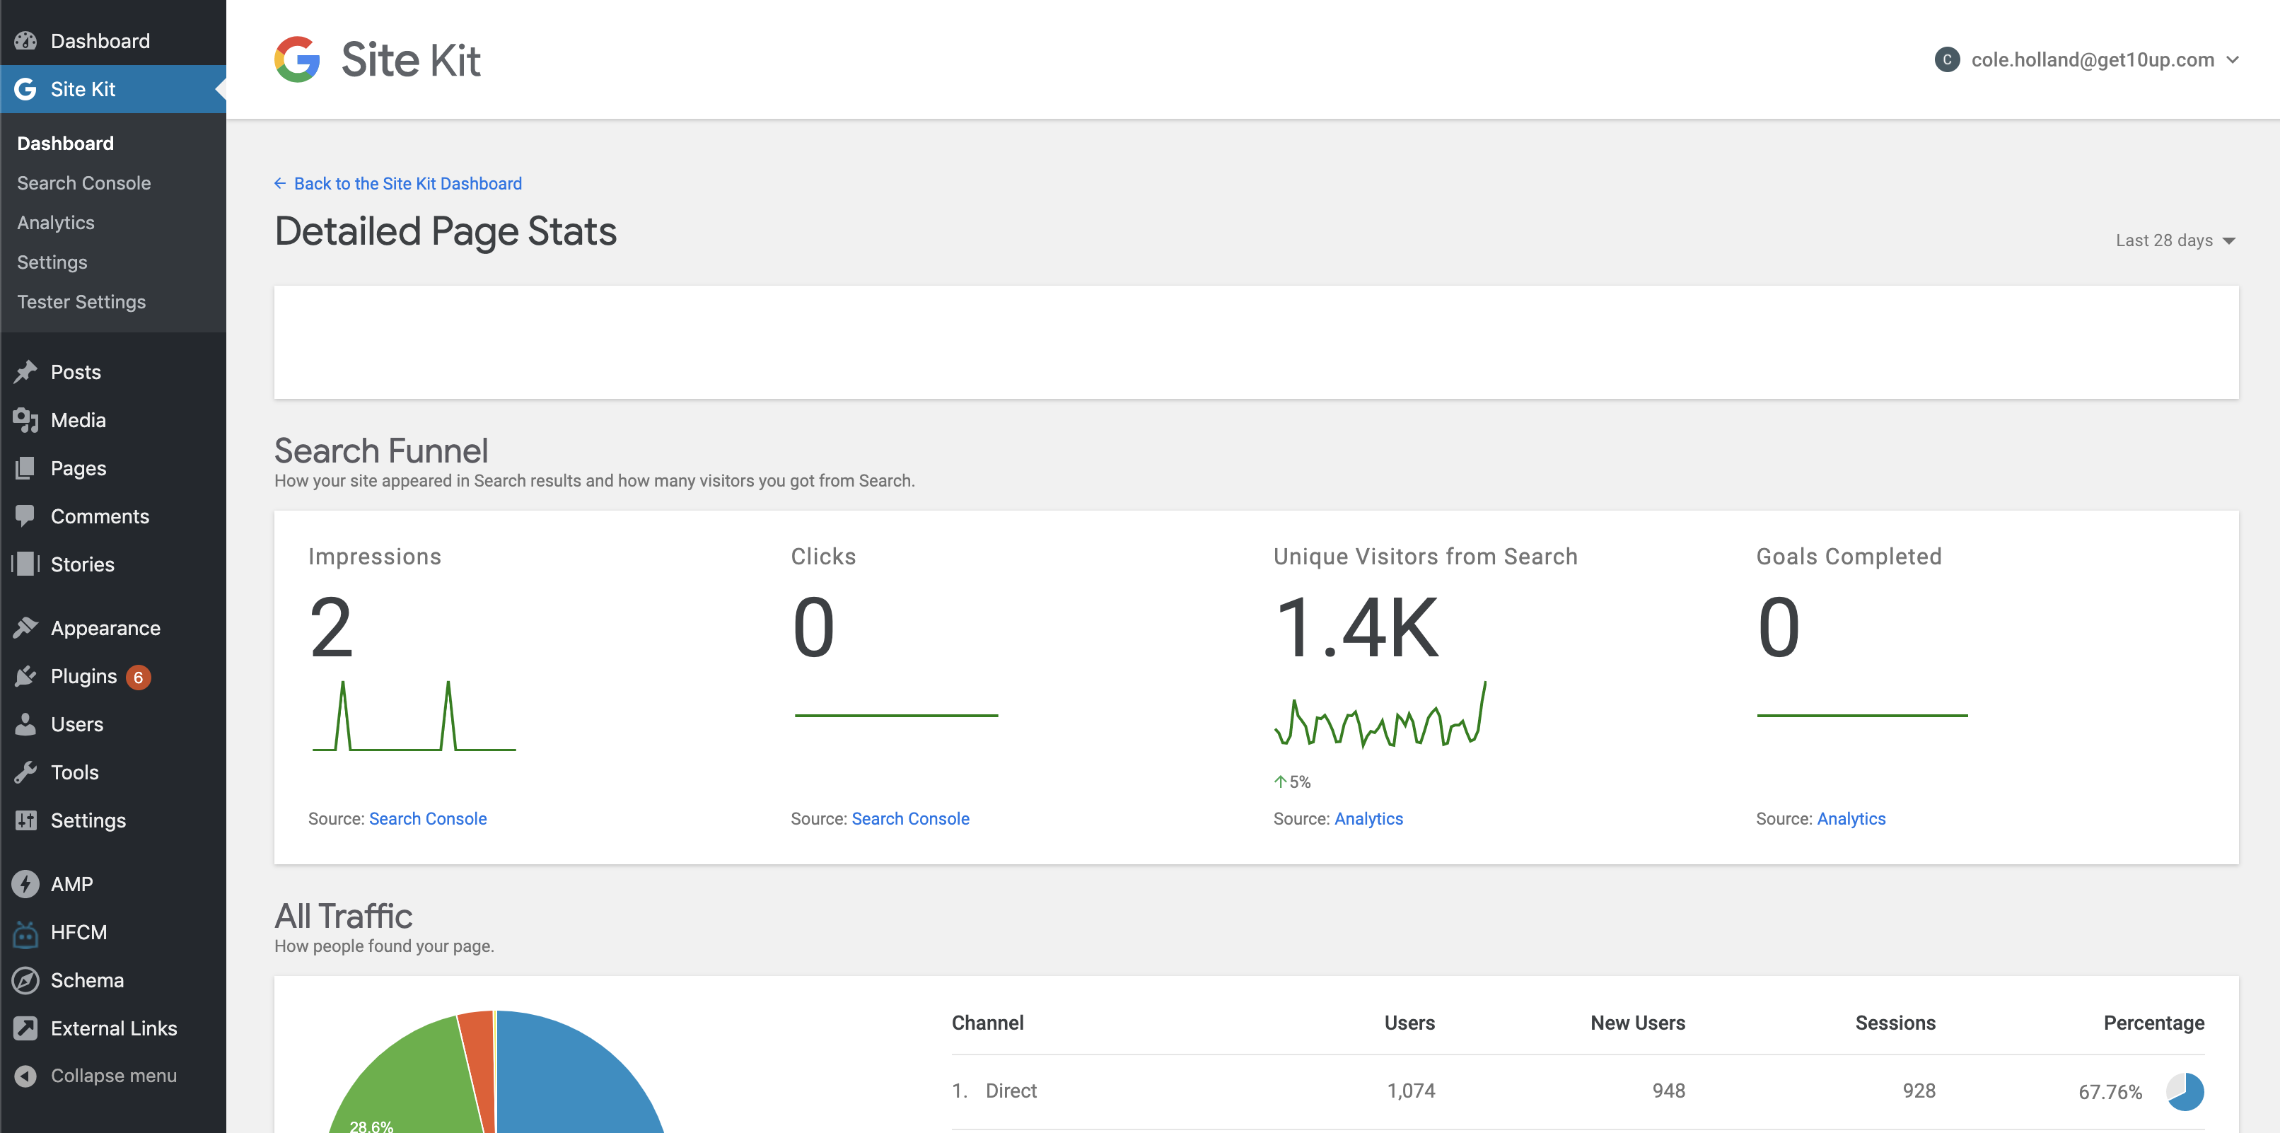Click the 67.76% percentage value
This screenshot has width=2280, height=1133.
click(2110, 1092)
